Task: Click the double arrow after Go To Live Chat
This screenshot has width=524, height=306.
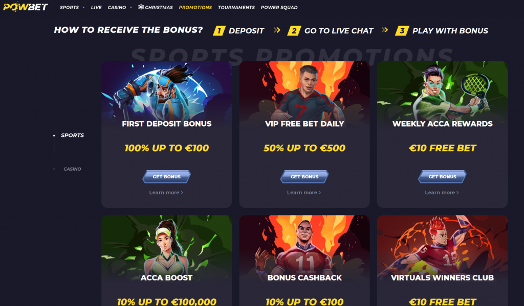Action: 385,30
